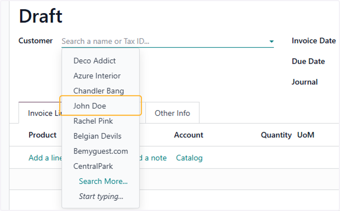Add a note to invoice lines

pos(153,158)
